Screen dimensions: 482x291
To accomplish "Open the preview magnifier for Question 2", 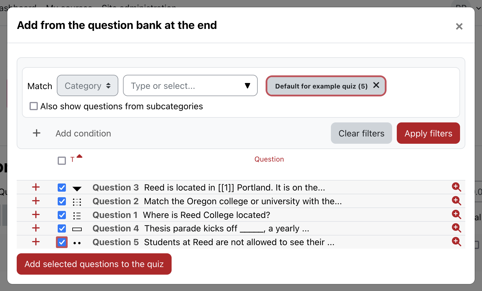I will (456, 201).
